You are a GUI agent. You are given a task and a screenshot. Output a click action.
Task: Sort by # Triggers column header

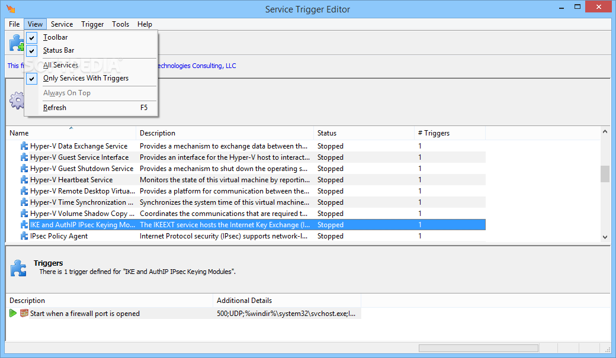click(450, 133)
